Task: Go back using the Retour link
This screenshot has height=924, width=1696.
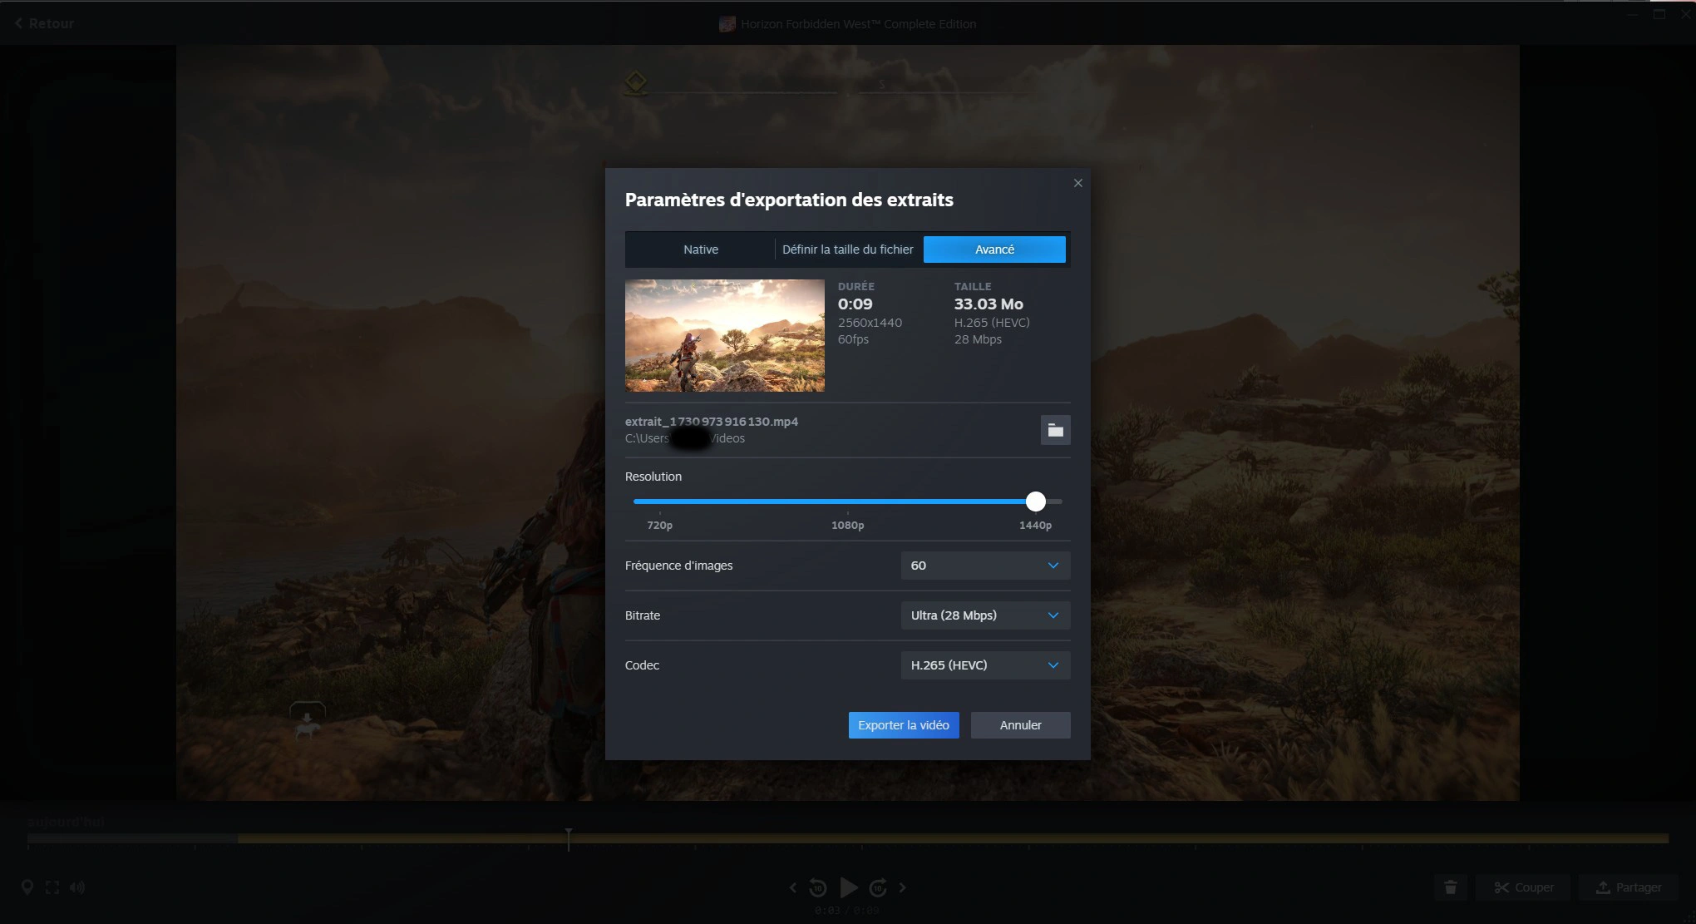Action: 45,23
